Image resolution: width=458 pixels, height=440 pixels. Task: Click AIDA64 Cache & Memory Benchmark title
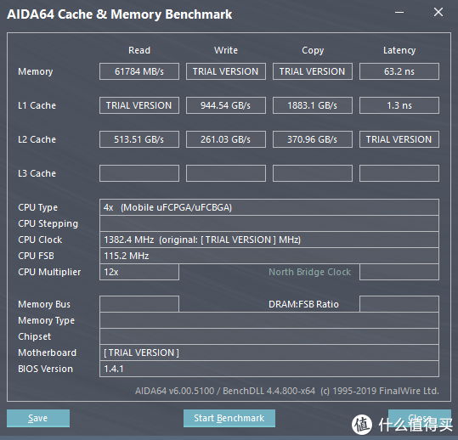pyautogui.click(x=120, y=14)
